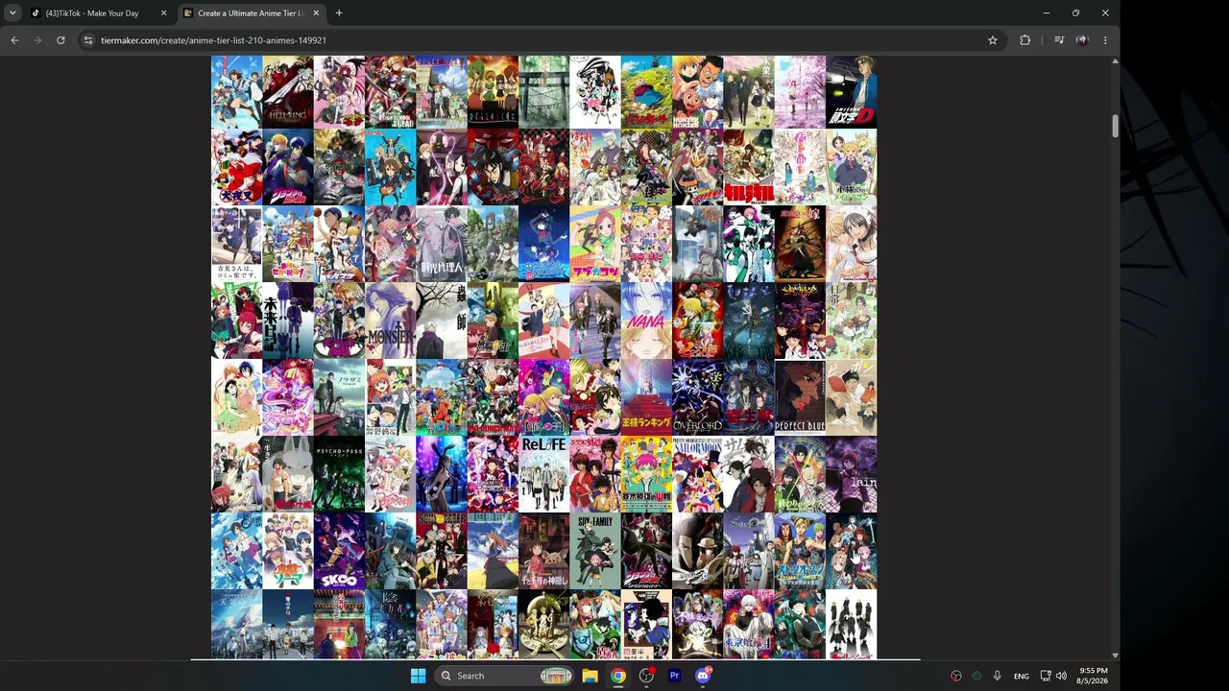The width and height of the screenshot is (1229, 691).
Task: Choose the Sailor Moon poster
Action: pyautogui.click(x=698, y=474)
